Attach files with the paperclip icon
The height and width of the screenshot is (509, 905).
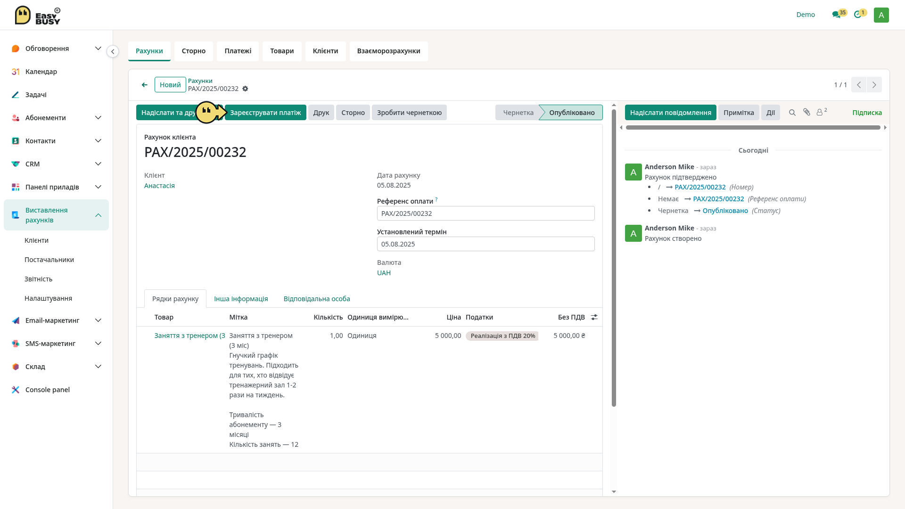806,112
